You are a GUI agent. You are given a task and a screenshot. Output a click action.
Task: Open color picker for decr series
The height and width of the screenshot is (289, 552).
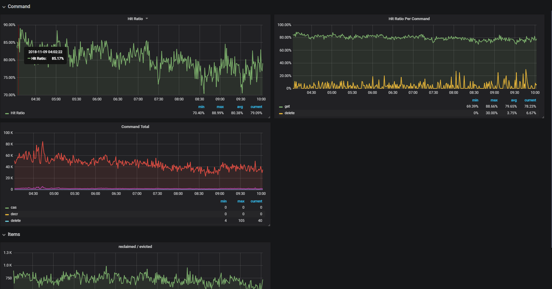[7, 214]
